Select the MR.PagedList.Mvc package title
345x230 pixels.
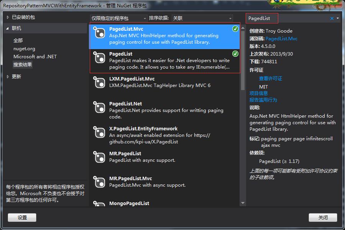click(130, 178)
